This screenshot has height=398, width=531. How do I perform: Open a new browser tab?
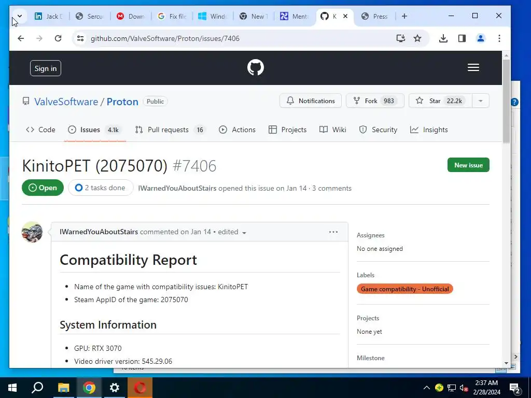[x=404, y=16]
